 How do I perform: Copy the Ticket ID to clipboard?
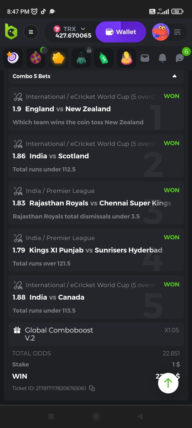click(x=92, y=388)
